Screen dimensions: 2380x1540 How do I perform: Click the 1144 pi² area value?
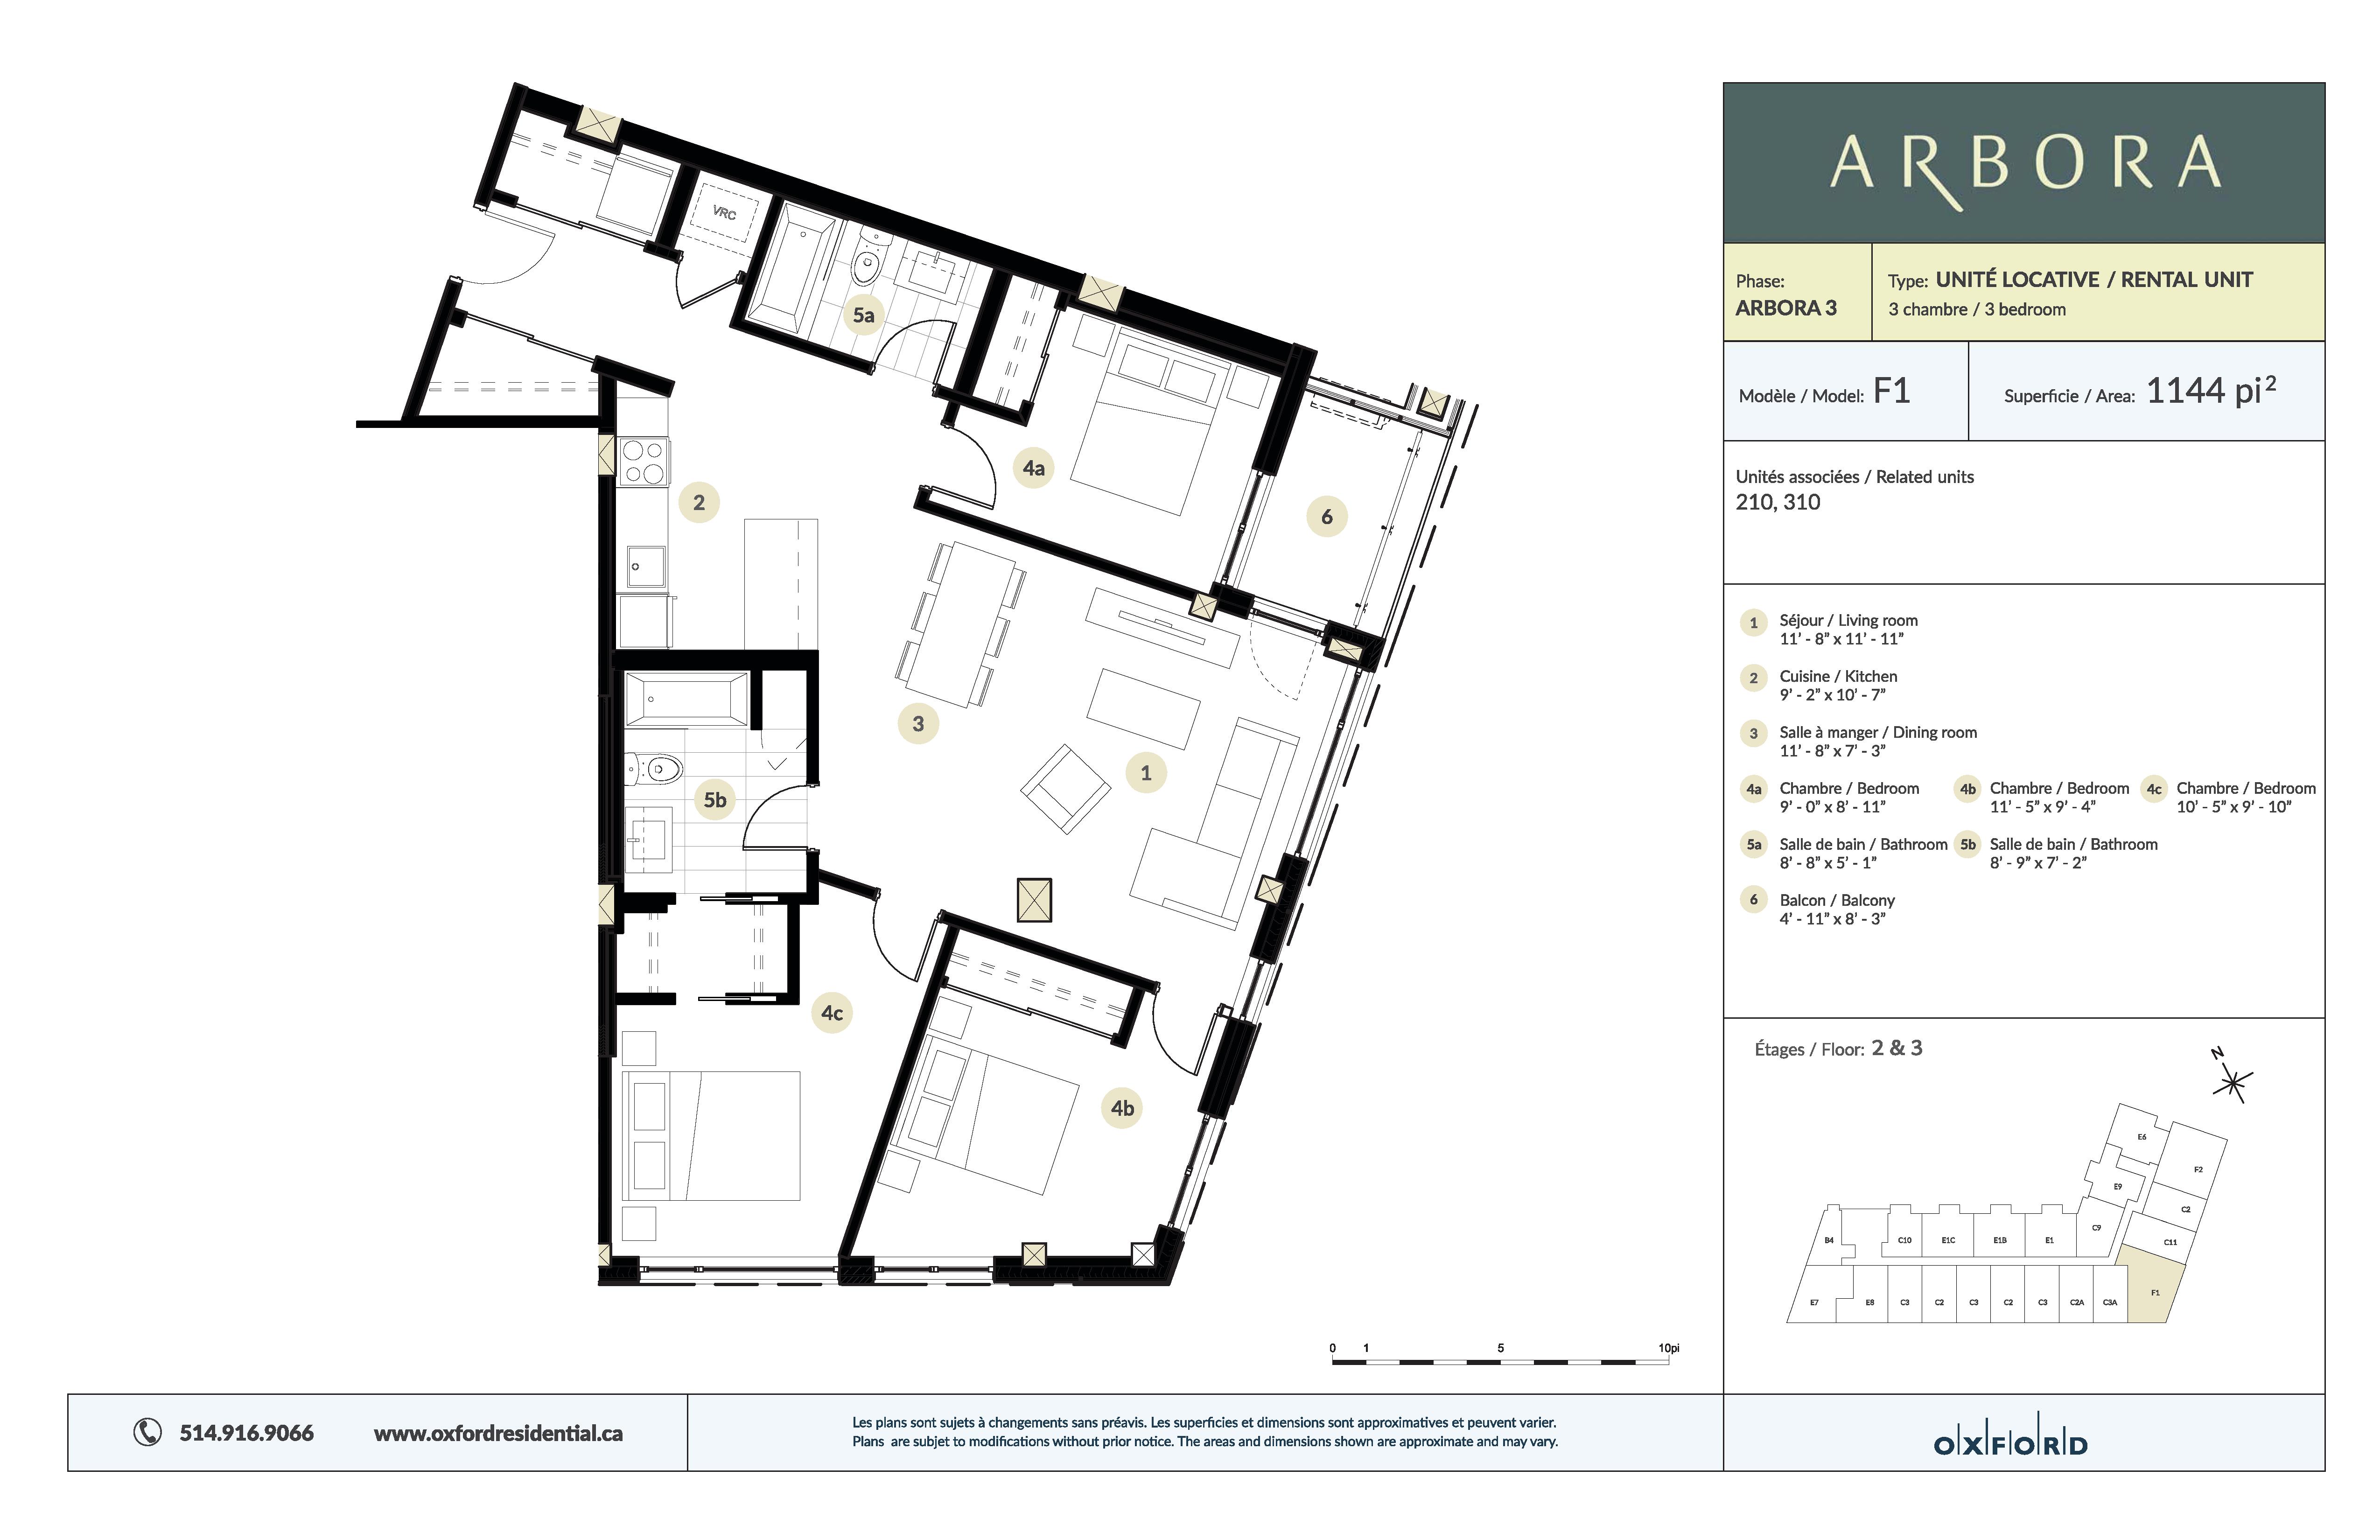(2210, 391)
